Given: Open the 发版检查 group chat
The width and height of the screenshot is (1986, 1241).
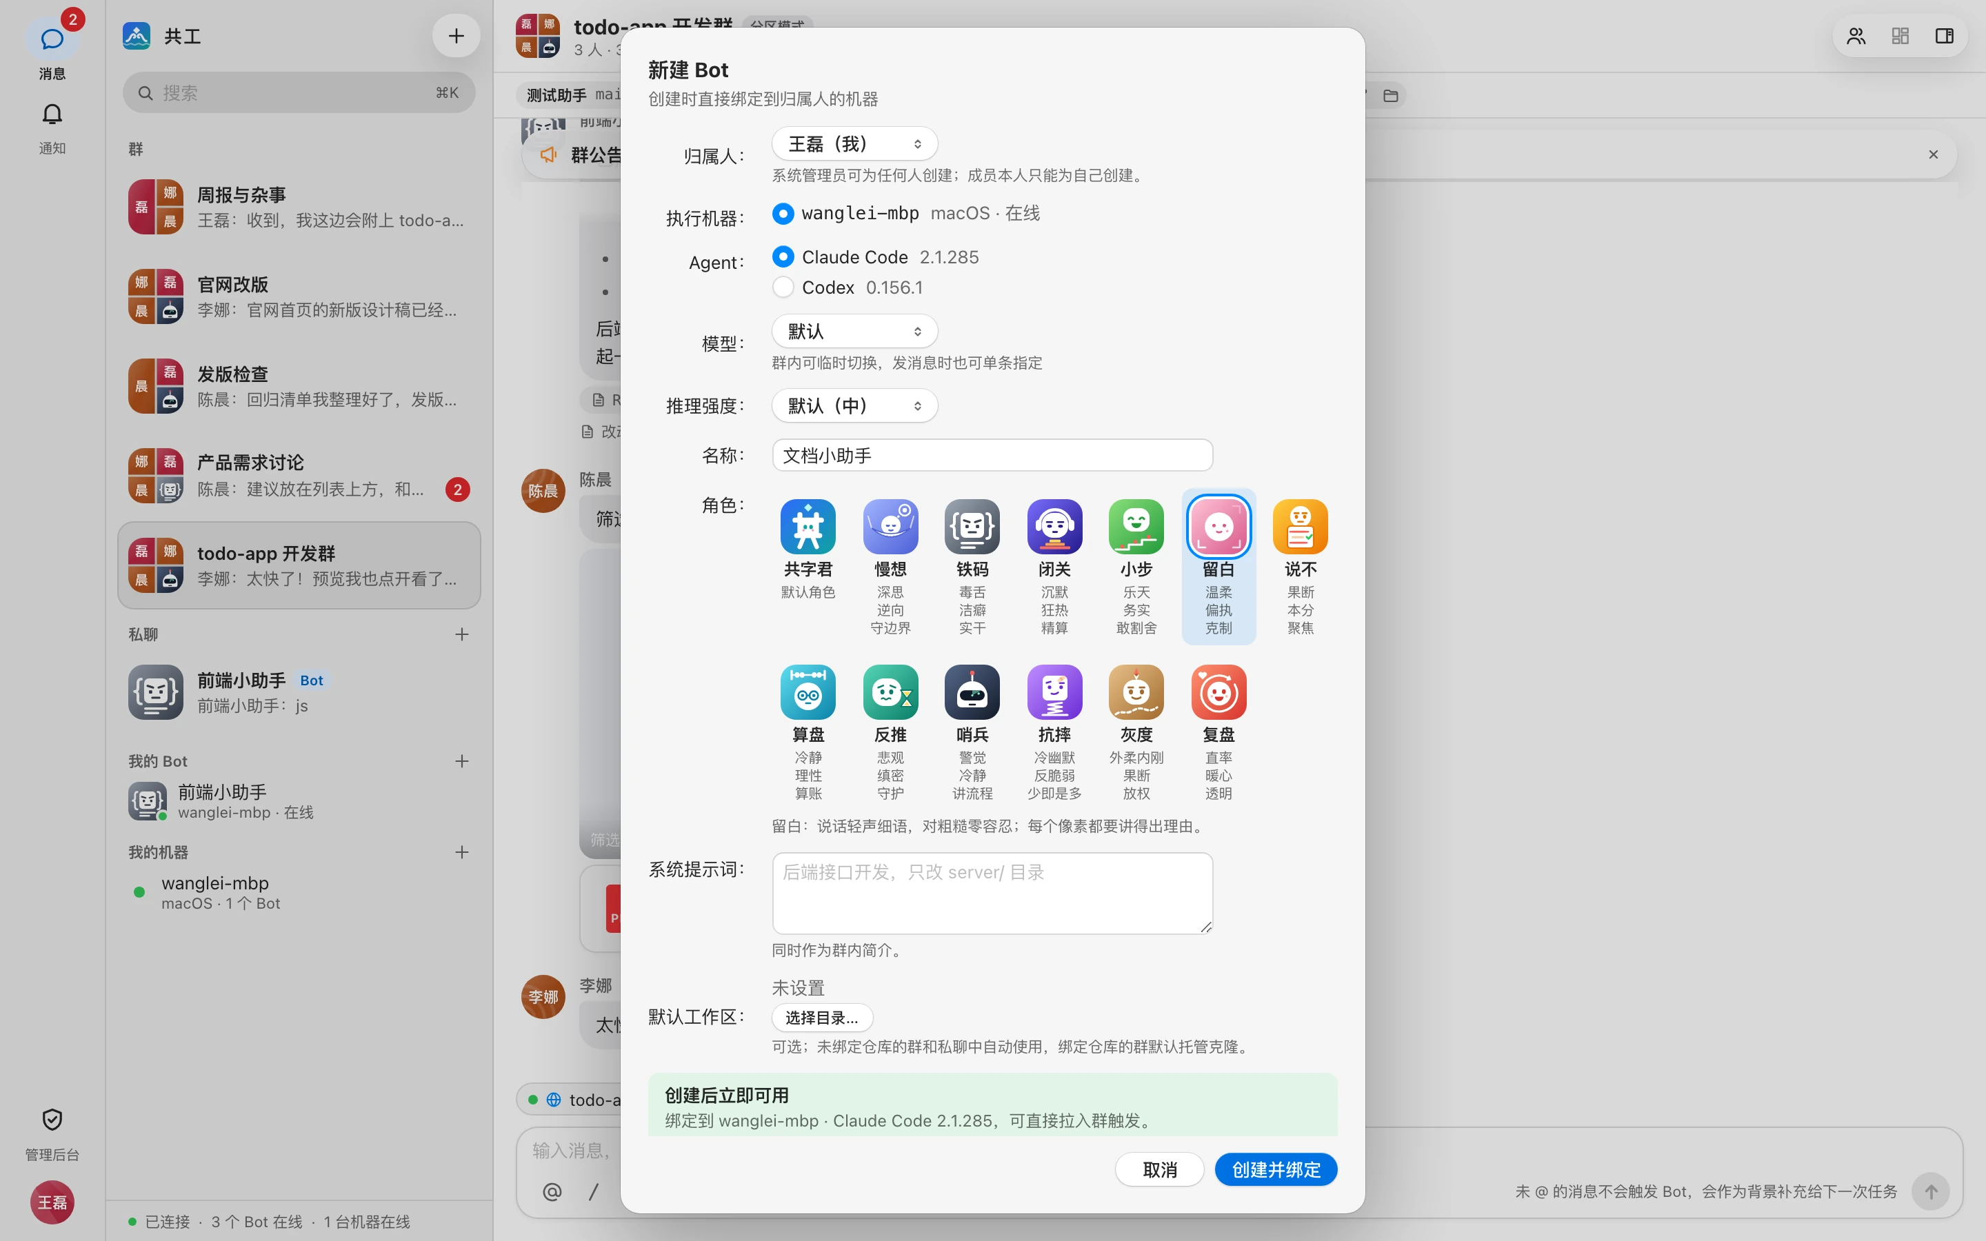Looking at the screenshot, I should coord(299,386).
